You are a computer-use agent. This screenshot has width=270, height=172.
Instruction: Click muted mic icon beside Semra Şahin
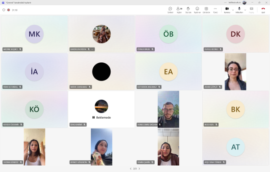152,162
